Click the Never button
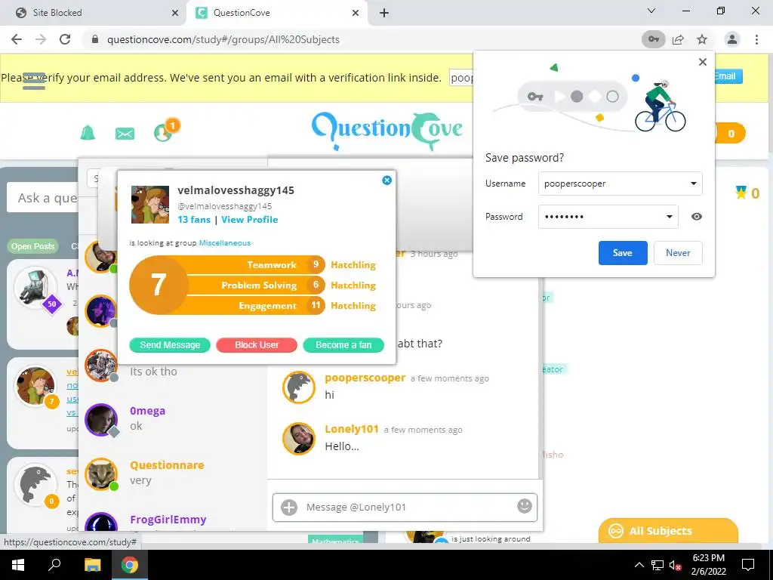The height and width of the screenshot is (580, 773). click(x=678, y=253)
